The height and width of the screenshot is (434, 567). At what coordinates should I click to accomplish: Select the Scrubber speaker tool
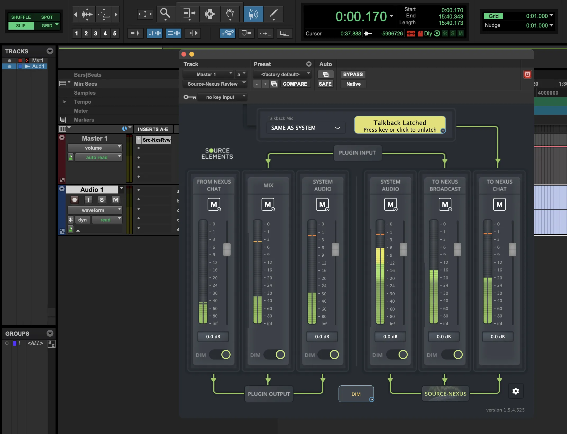pyautogui.click(x=253, y=13)
